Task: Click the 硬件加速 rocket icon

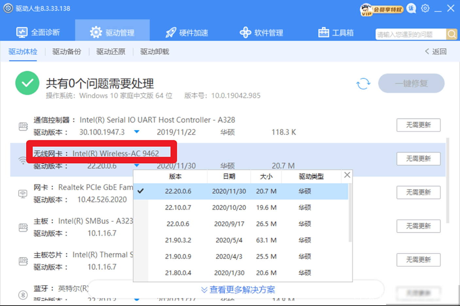Action: (171, 32)
